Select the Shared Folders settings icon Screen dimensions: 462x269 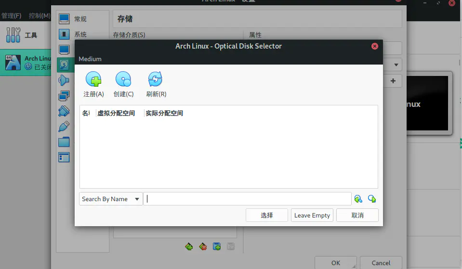click(64, 142)
